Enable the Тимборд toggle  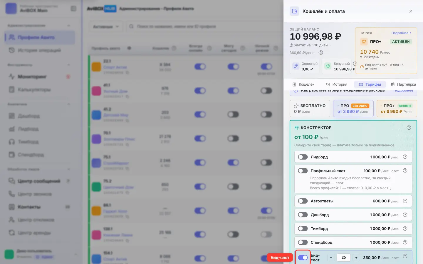pyautogui.click(x=303, y=229)
